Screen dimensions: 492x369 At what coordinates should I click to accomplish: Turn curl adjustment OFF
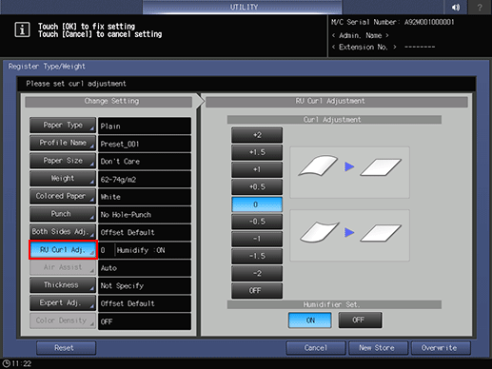coord(257,291)
